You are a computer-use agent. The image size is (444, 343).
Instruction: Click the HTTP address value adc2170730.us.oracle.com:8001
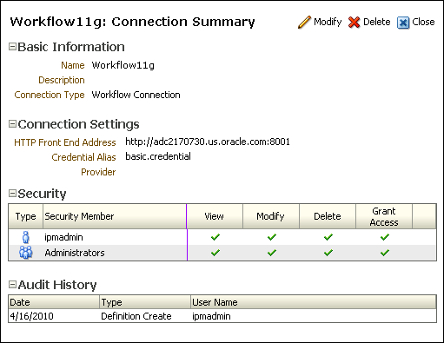point(208,142)
